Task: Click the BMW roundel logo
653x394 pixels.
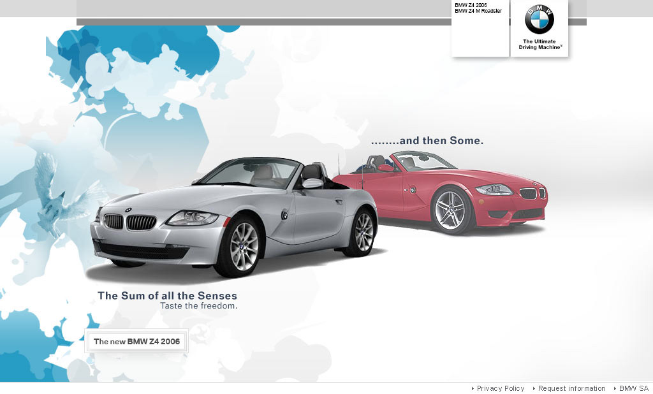Action: coord(539,19)
